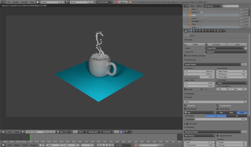The image size is (251, 147).
Task: Open the outliner editor type selector
Action: point(186,6)
